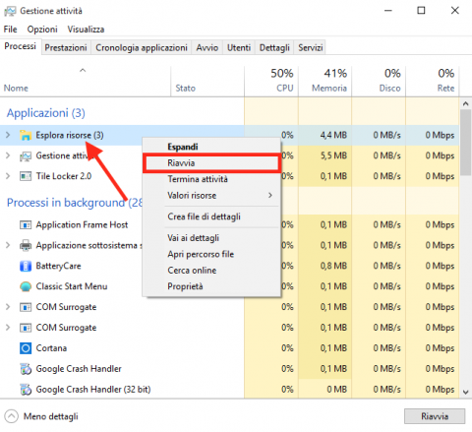472x432 pixels.
Task: Click the Google Crash Handler icon
Action: [26, 369]
